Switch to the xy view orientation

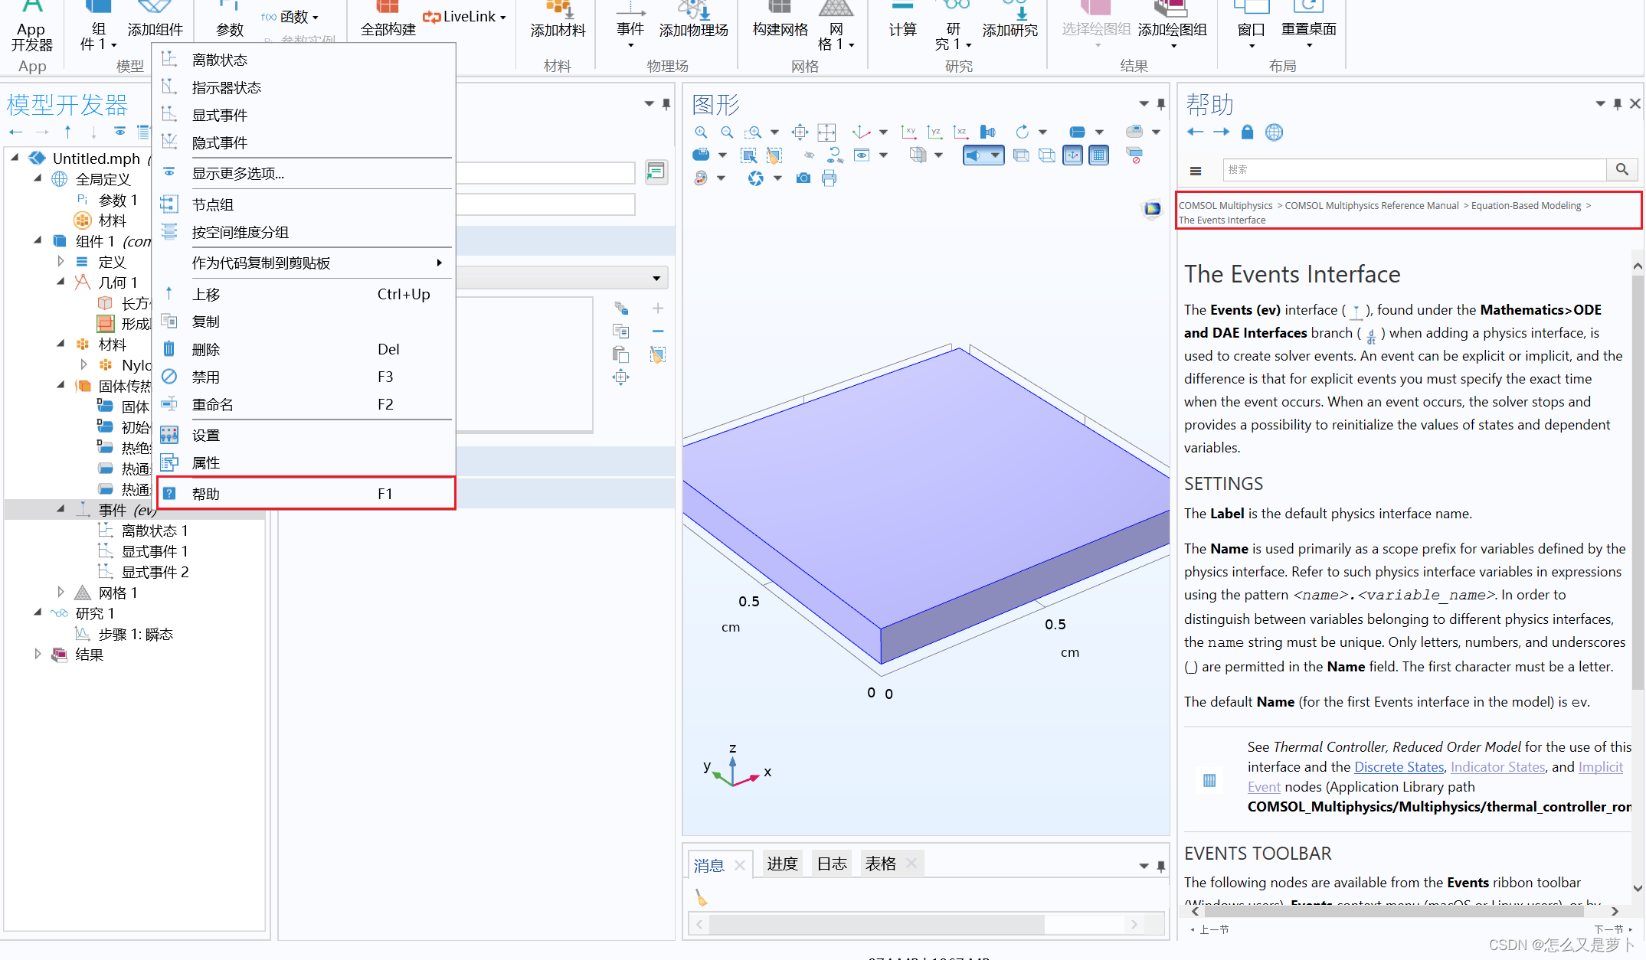[x=909, y=132]
